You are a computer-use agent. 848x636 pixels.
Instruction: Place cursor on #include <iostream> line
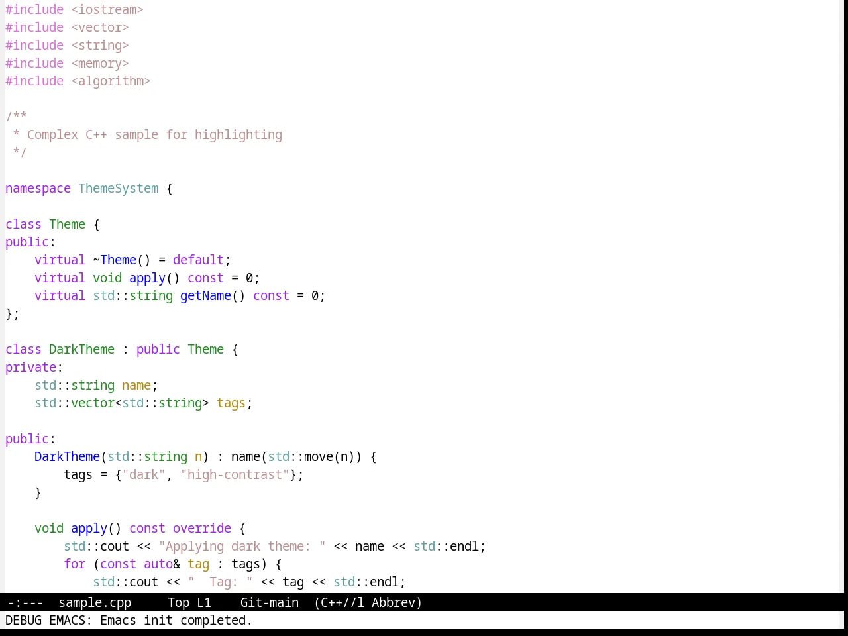pos(74,9)
